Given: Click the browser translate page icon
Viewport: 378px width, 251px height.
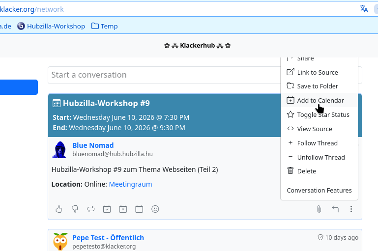Looking at the screenshot, I should click(364, 9).
